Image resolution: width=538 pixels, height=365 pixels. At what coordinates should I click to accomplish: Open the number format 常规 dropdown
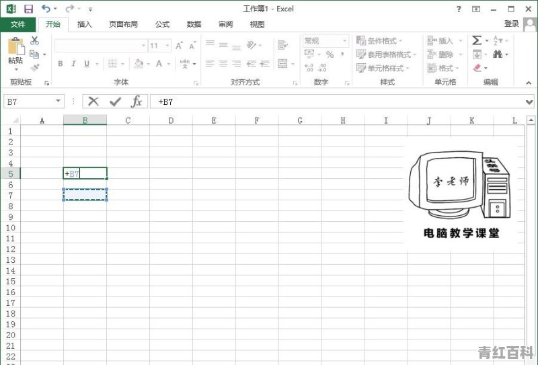tap(345, 41)
